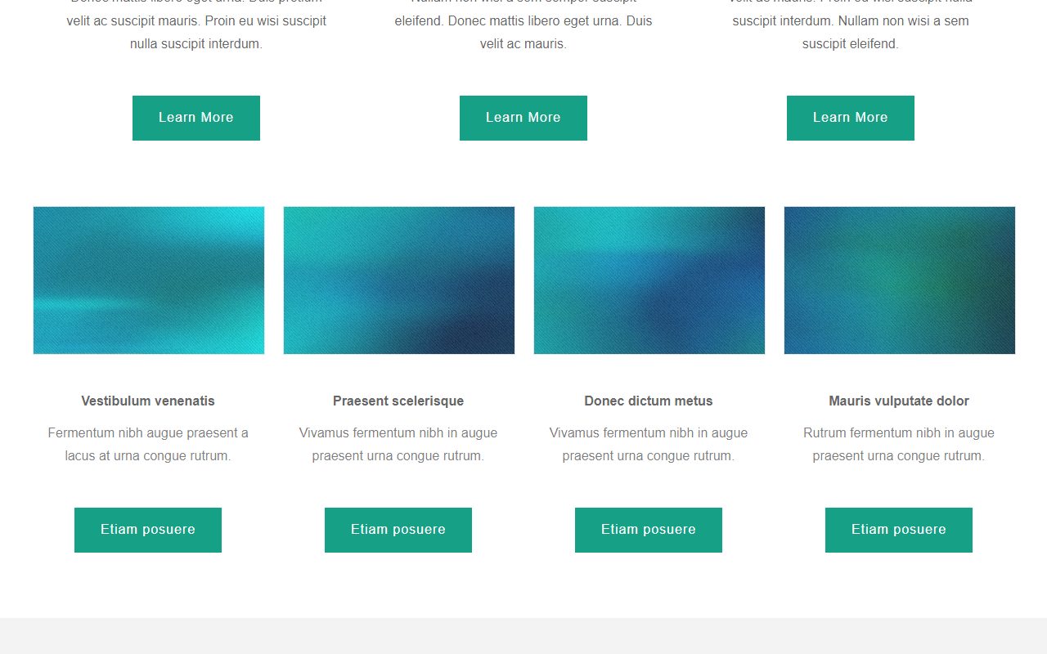Click Etiam posuere button under Donec dictum metus
Viewport: 1047px width, 654px height.
coord(649,530)
